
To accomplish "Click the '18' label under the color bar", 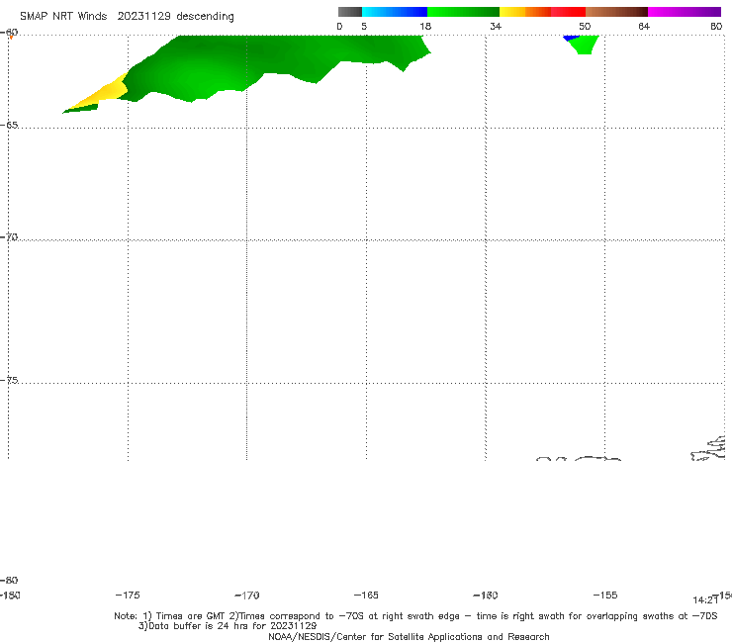I will 425,26.
